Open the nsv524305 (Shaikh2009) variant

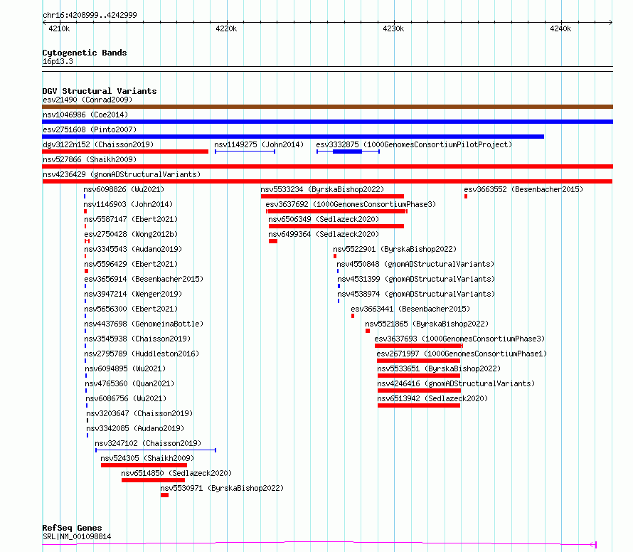pyautogui.click(x=147, y=458)
